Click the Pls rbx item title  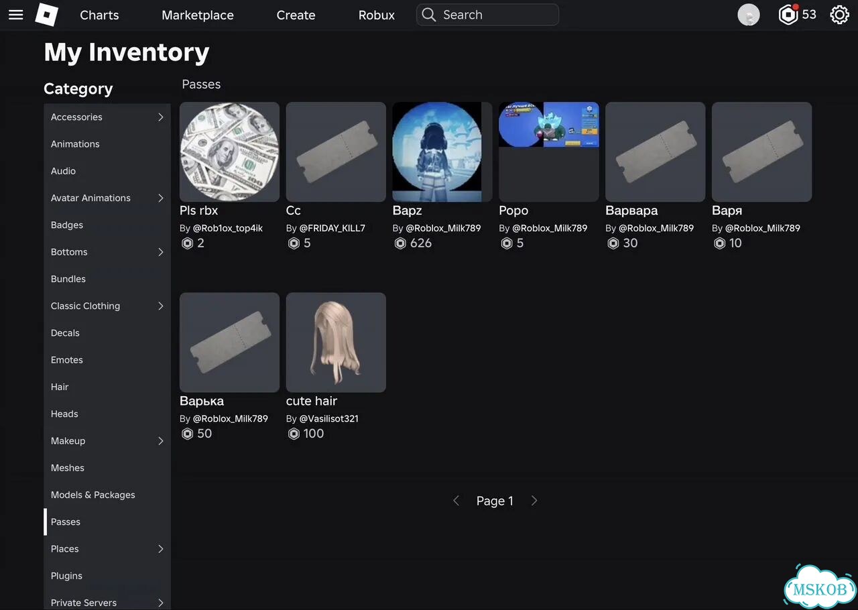[x=199, y=210]
